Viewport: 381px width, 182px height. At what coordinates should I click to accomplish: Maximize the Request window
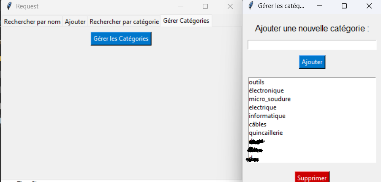click(x=205, y=6)
